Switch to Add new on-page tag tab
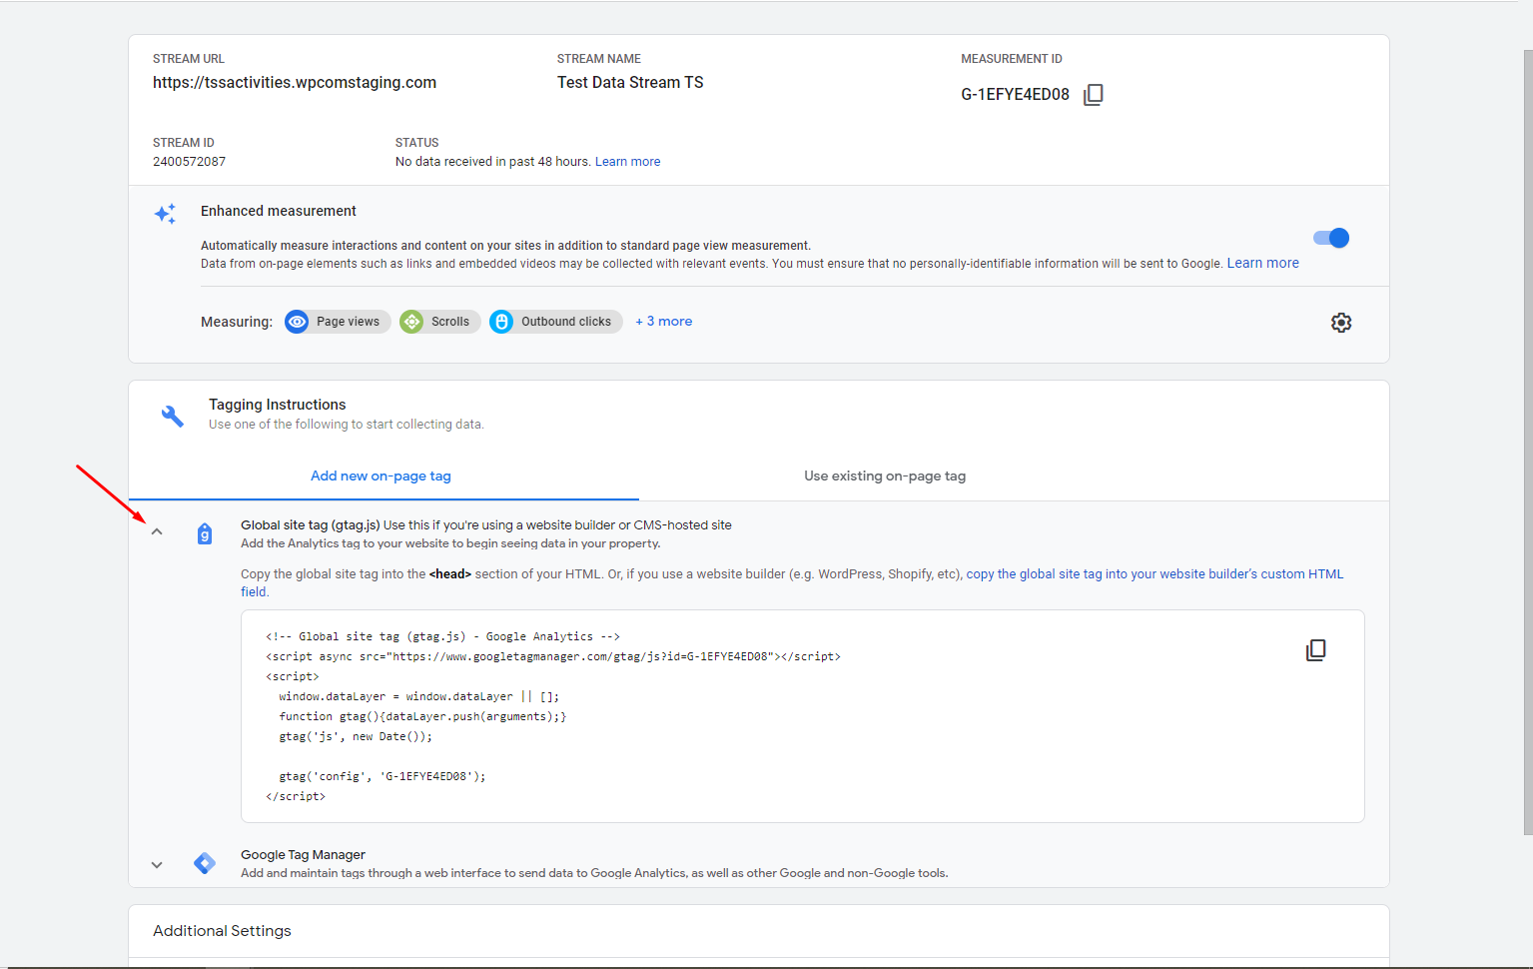Screen dimensions: 1533x969 tap(382, 477)
